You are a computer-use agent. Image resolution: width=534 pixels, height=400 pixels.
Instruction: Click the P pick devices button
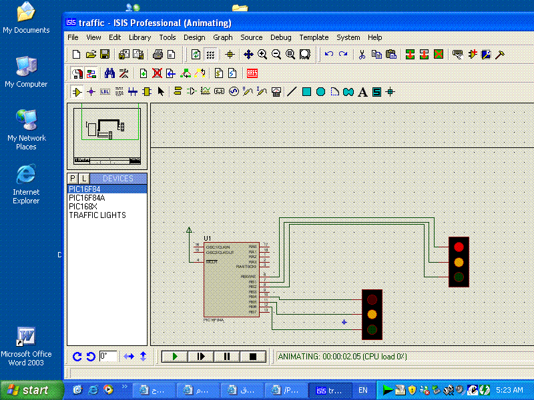[73, 179]
